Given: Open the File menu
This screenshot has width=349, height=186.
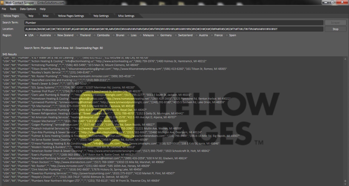Looking at the screenshot, I should coord(4,9).
